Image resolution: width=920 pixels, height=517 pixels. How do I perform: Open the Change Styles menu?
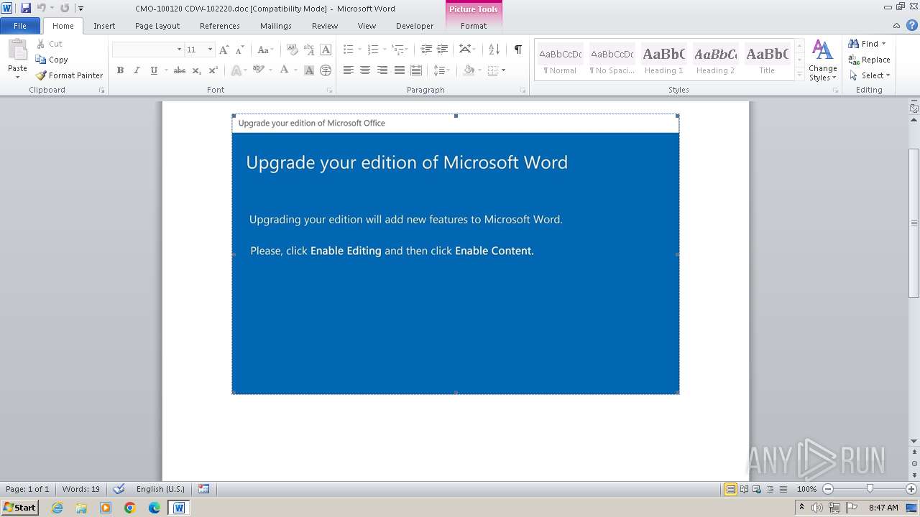(822, 60)
